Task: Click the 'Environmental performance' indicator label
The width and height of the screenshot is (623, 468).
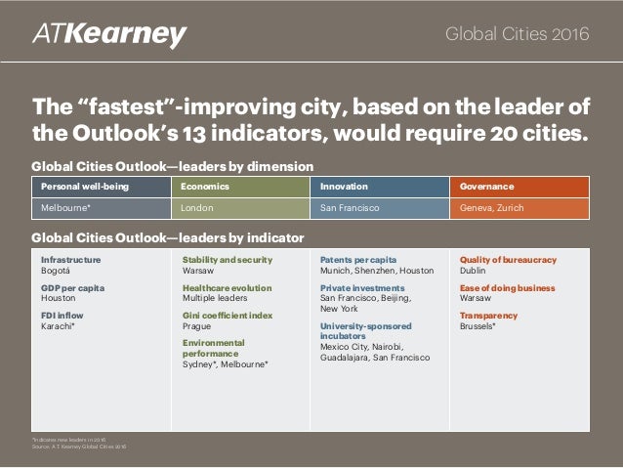Action: (x=213, y=349)
